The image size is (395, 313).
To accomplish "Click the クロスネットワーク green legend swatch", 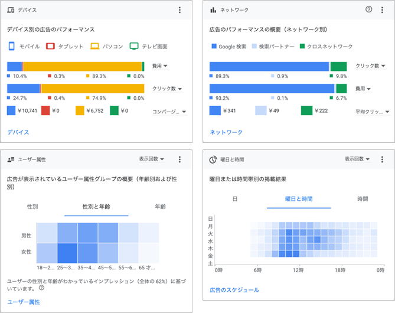I will [302, 46].
